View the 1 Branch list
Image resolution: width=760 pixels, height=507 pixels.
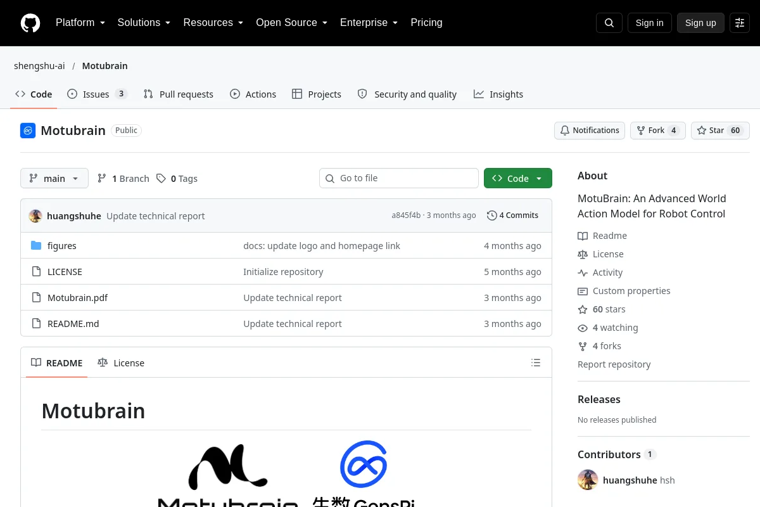[x=123, y=179]
